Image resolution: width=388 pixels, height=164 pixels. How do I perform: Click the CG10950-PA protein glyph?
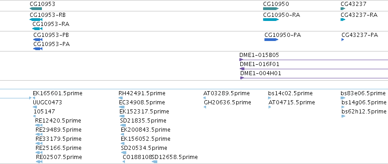[271, 40]
